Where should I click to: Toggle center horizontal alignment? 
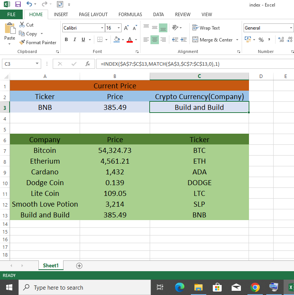[x=155, y=40]
